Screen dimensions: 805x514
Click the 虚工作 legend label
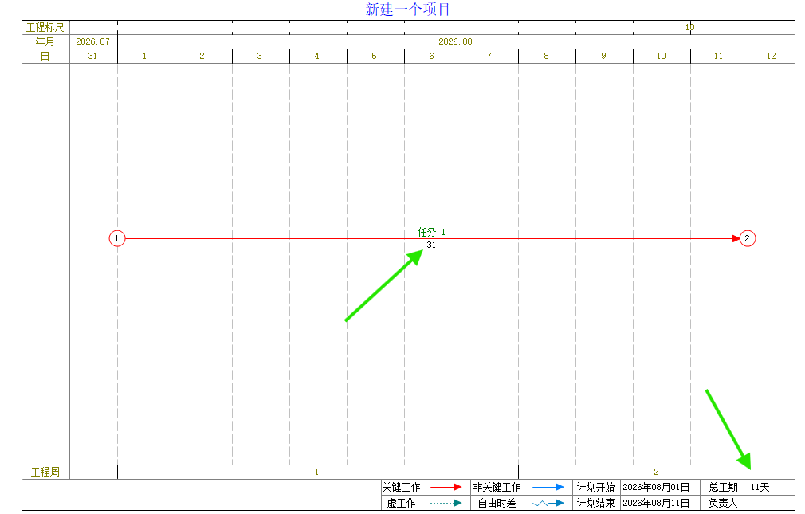pyautogui.click(x=402, y=503)
